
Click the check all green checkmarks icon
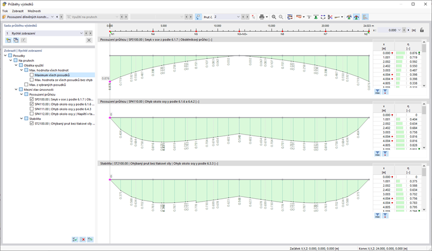pos(74,240)
